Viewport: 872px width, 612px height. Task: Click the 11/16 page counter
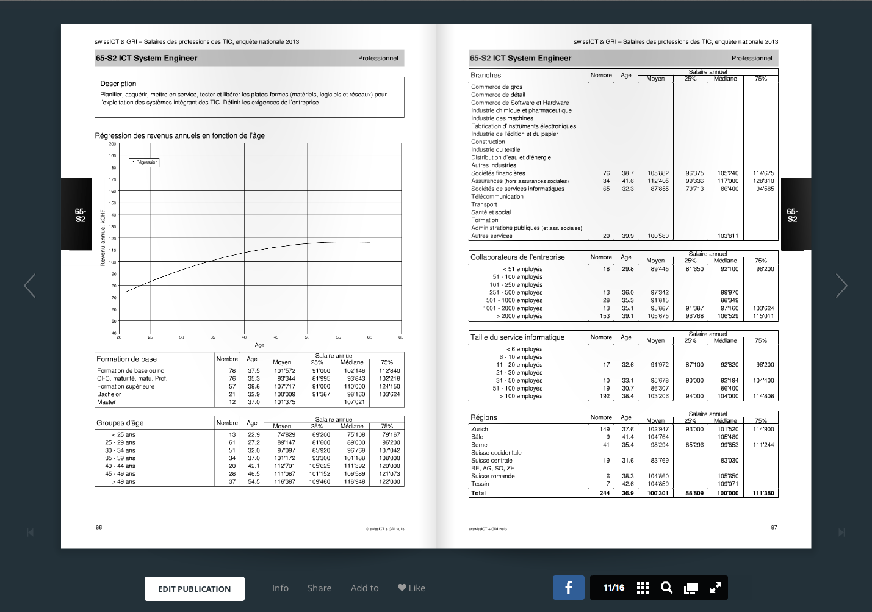point(613,588)
